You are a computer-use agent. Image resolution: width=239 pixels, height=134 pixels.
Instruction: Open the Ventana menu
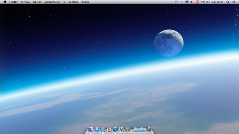73,2
